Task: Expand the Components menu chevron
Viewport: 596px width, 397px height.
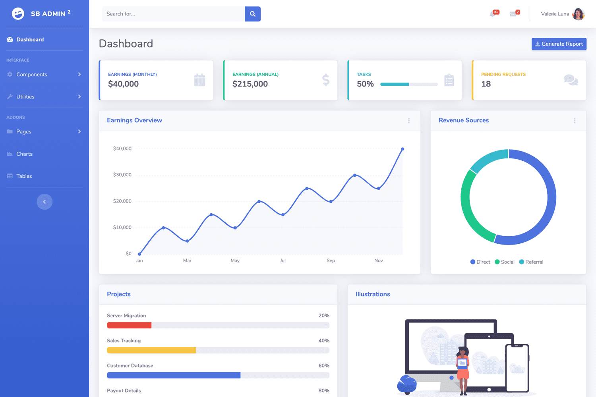Action: coord(79,74)
